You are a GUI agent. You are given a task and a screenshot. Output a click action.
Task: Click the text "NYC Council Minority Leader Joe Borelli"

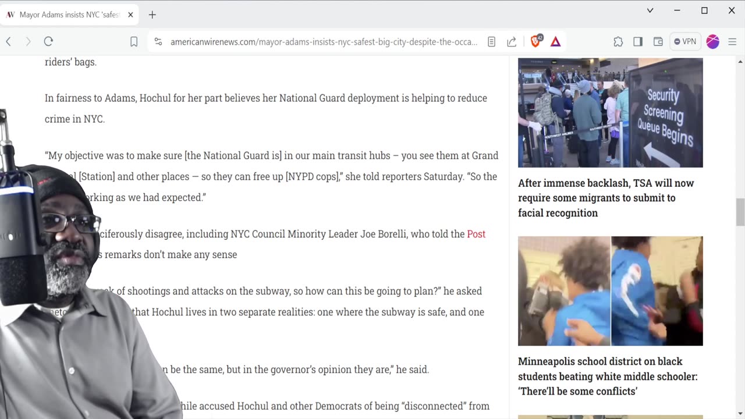point(318,234)
